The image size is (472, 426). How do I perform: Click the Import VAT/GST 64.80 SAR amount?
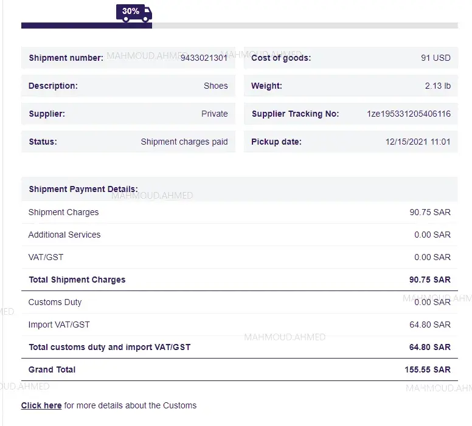point(429,325)
